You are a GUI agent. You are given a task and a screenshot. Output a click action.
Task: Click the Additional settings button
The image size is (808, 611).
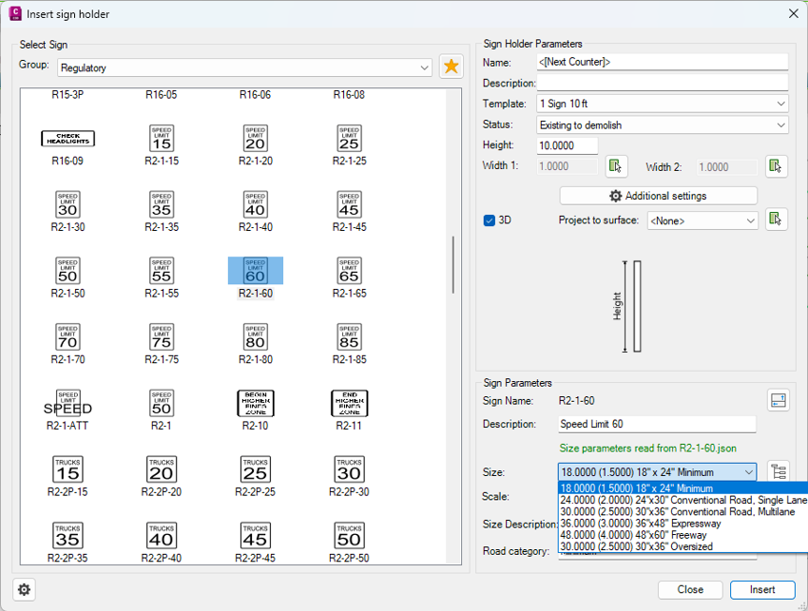(x=659, y=196)
